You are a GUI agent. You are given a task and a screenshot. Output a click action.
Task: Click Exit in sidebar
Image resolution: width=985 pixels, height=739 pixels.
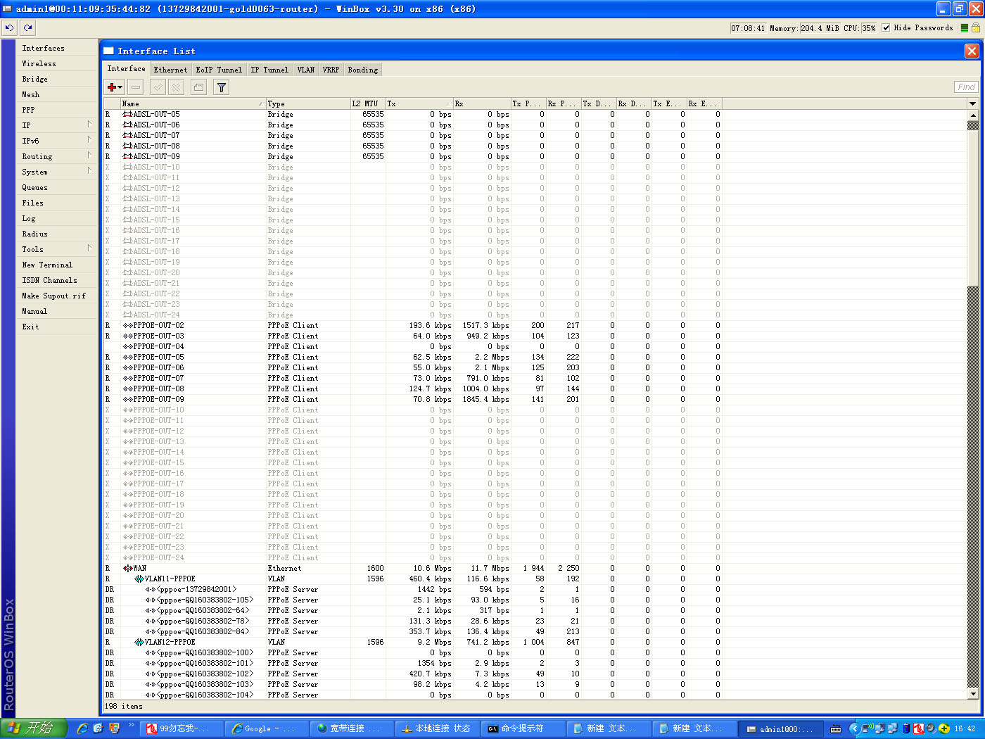[x=56, y=327]
